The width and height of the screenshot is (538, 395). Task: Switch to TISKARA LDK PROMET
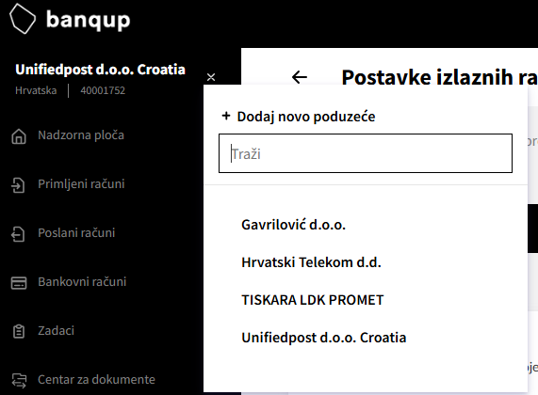pos(312,300)
